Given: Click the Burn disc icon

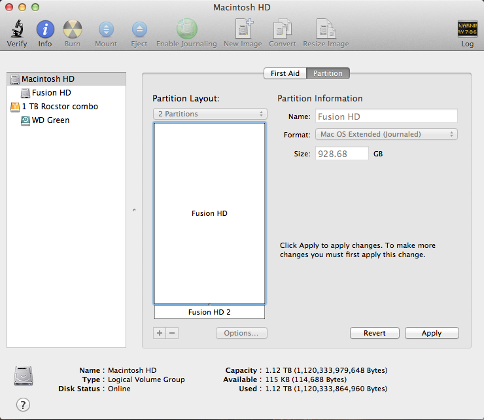Looking at the screenshot, I should (73, 29).
